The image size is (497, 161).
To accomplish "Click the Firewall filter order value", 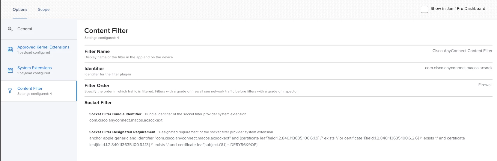I will pos(485,85).
